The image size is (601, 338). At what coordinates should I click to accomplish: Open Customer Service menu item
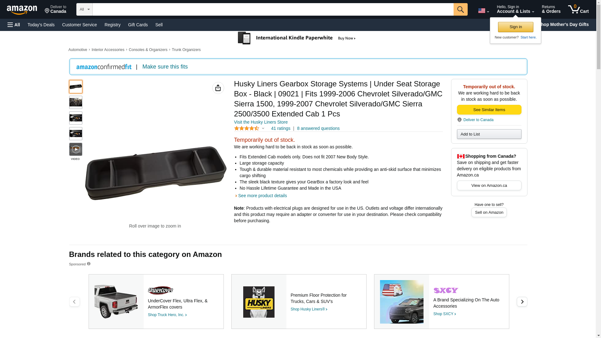(80, 25)
